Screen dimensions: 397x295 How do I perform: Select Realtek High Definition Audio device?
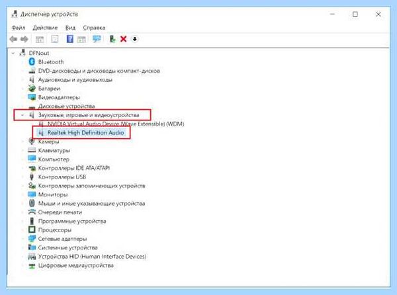pos(85,133)
